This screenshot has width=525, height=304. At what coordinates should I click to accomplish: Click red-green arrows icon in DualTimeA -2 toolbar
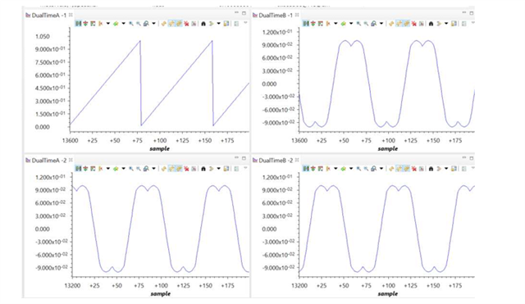click(85, 168)
